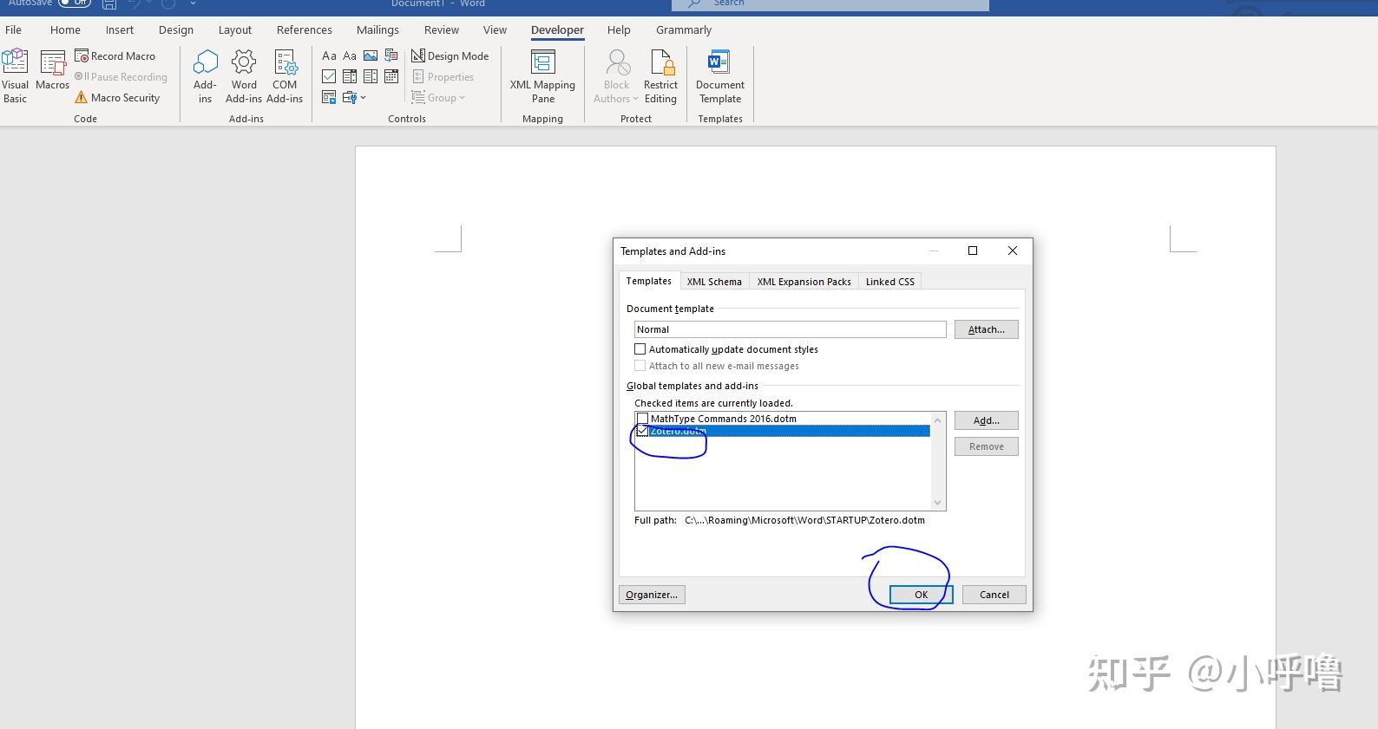Cancel the Templates and Add-ins dialog
Viewport: 1378px width, 729px height.
(x=994, y=595)
